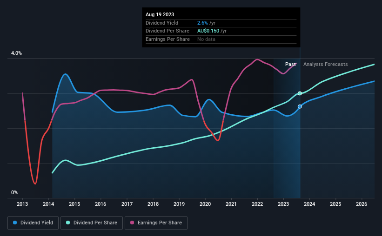Toggle the Earnings Per Share legend button

[156, 223]
